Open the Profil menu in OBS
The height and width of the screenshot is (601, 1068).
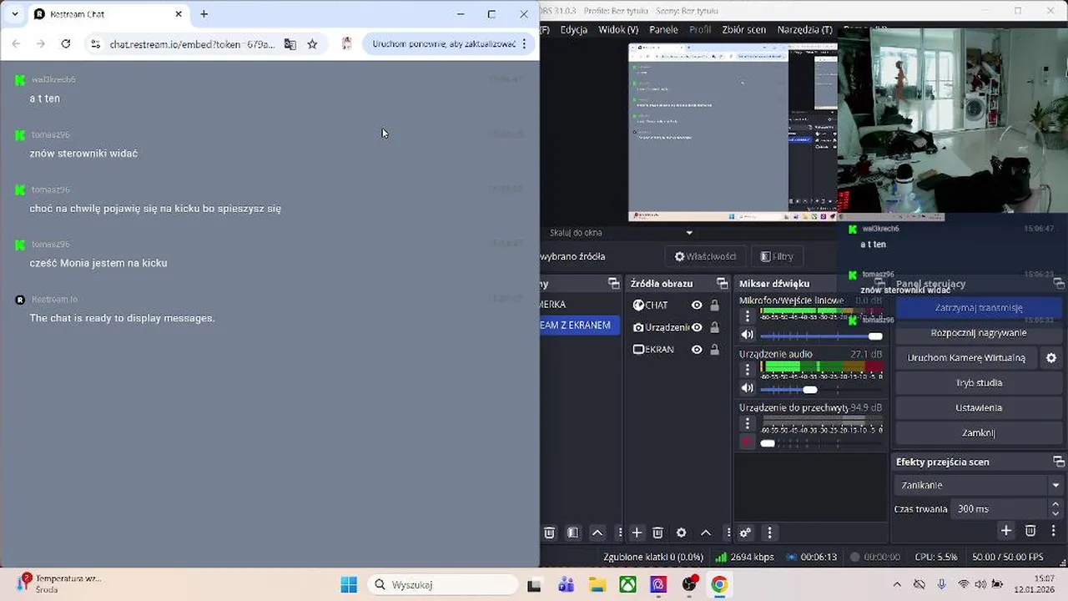tap(700, 29)
